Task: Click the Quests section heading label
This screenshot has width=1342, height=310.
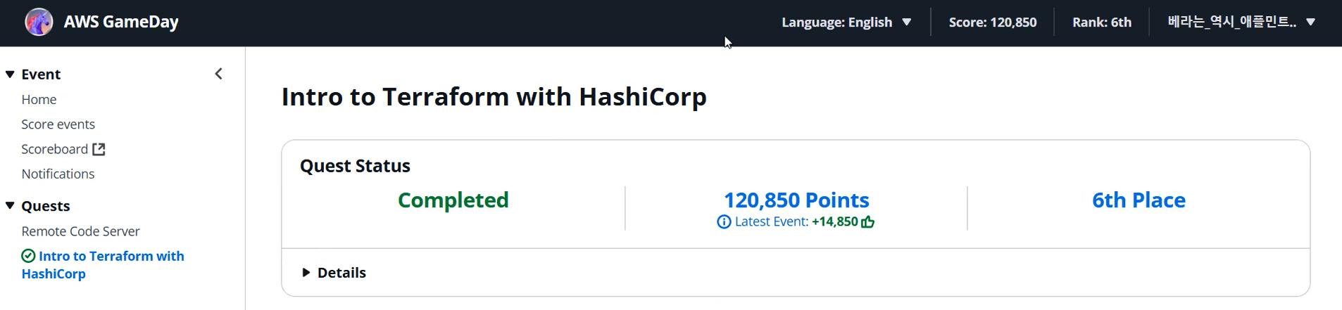Action: 46,206
